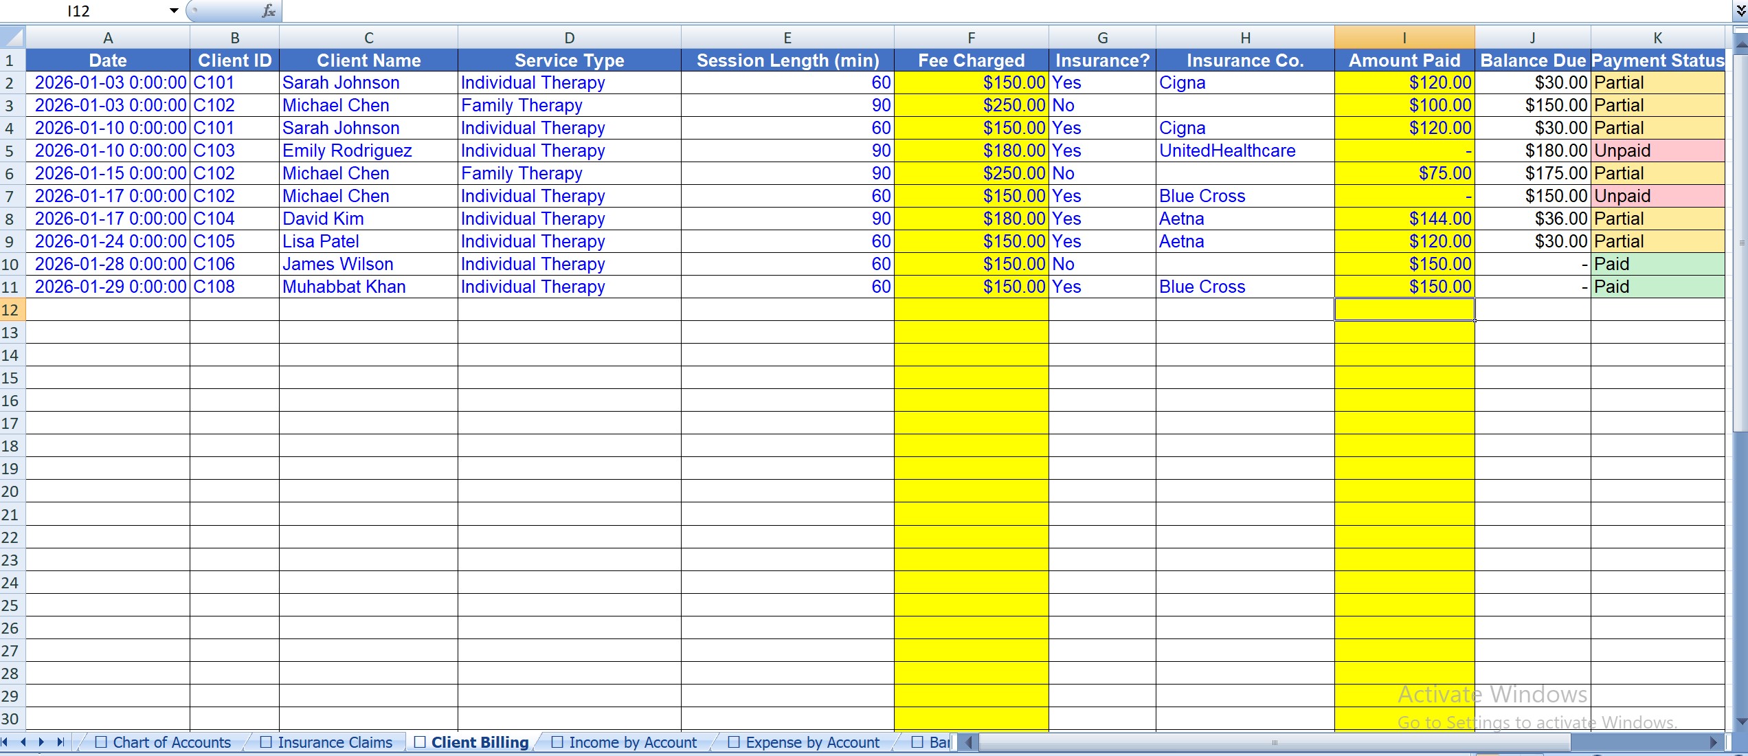This screenshot has height=756, width=1748.
Task: Click previous sheet navigation arrow
Action: tap(23, 742)
